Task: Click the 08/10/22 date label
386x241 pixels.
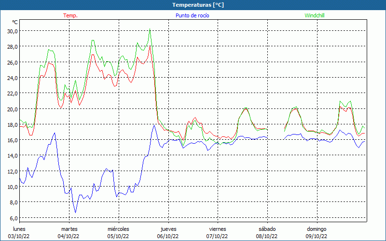Action: pos(267,236)
